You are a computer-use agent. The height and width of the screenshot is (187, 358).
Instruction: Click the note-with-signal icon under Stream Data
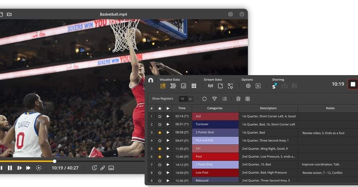coord(220,86)
